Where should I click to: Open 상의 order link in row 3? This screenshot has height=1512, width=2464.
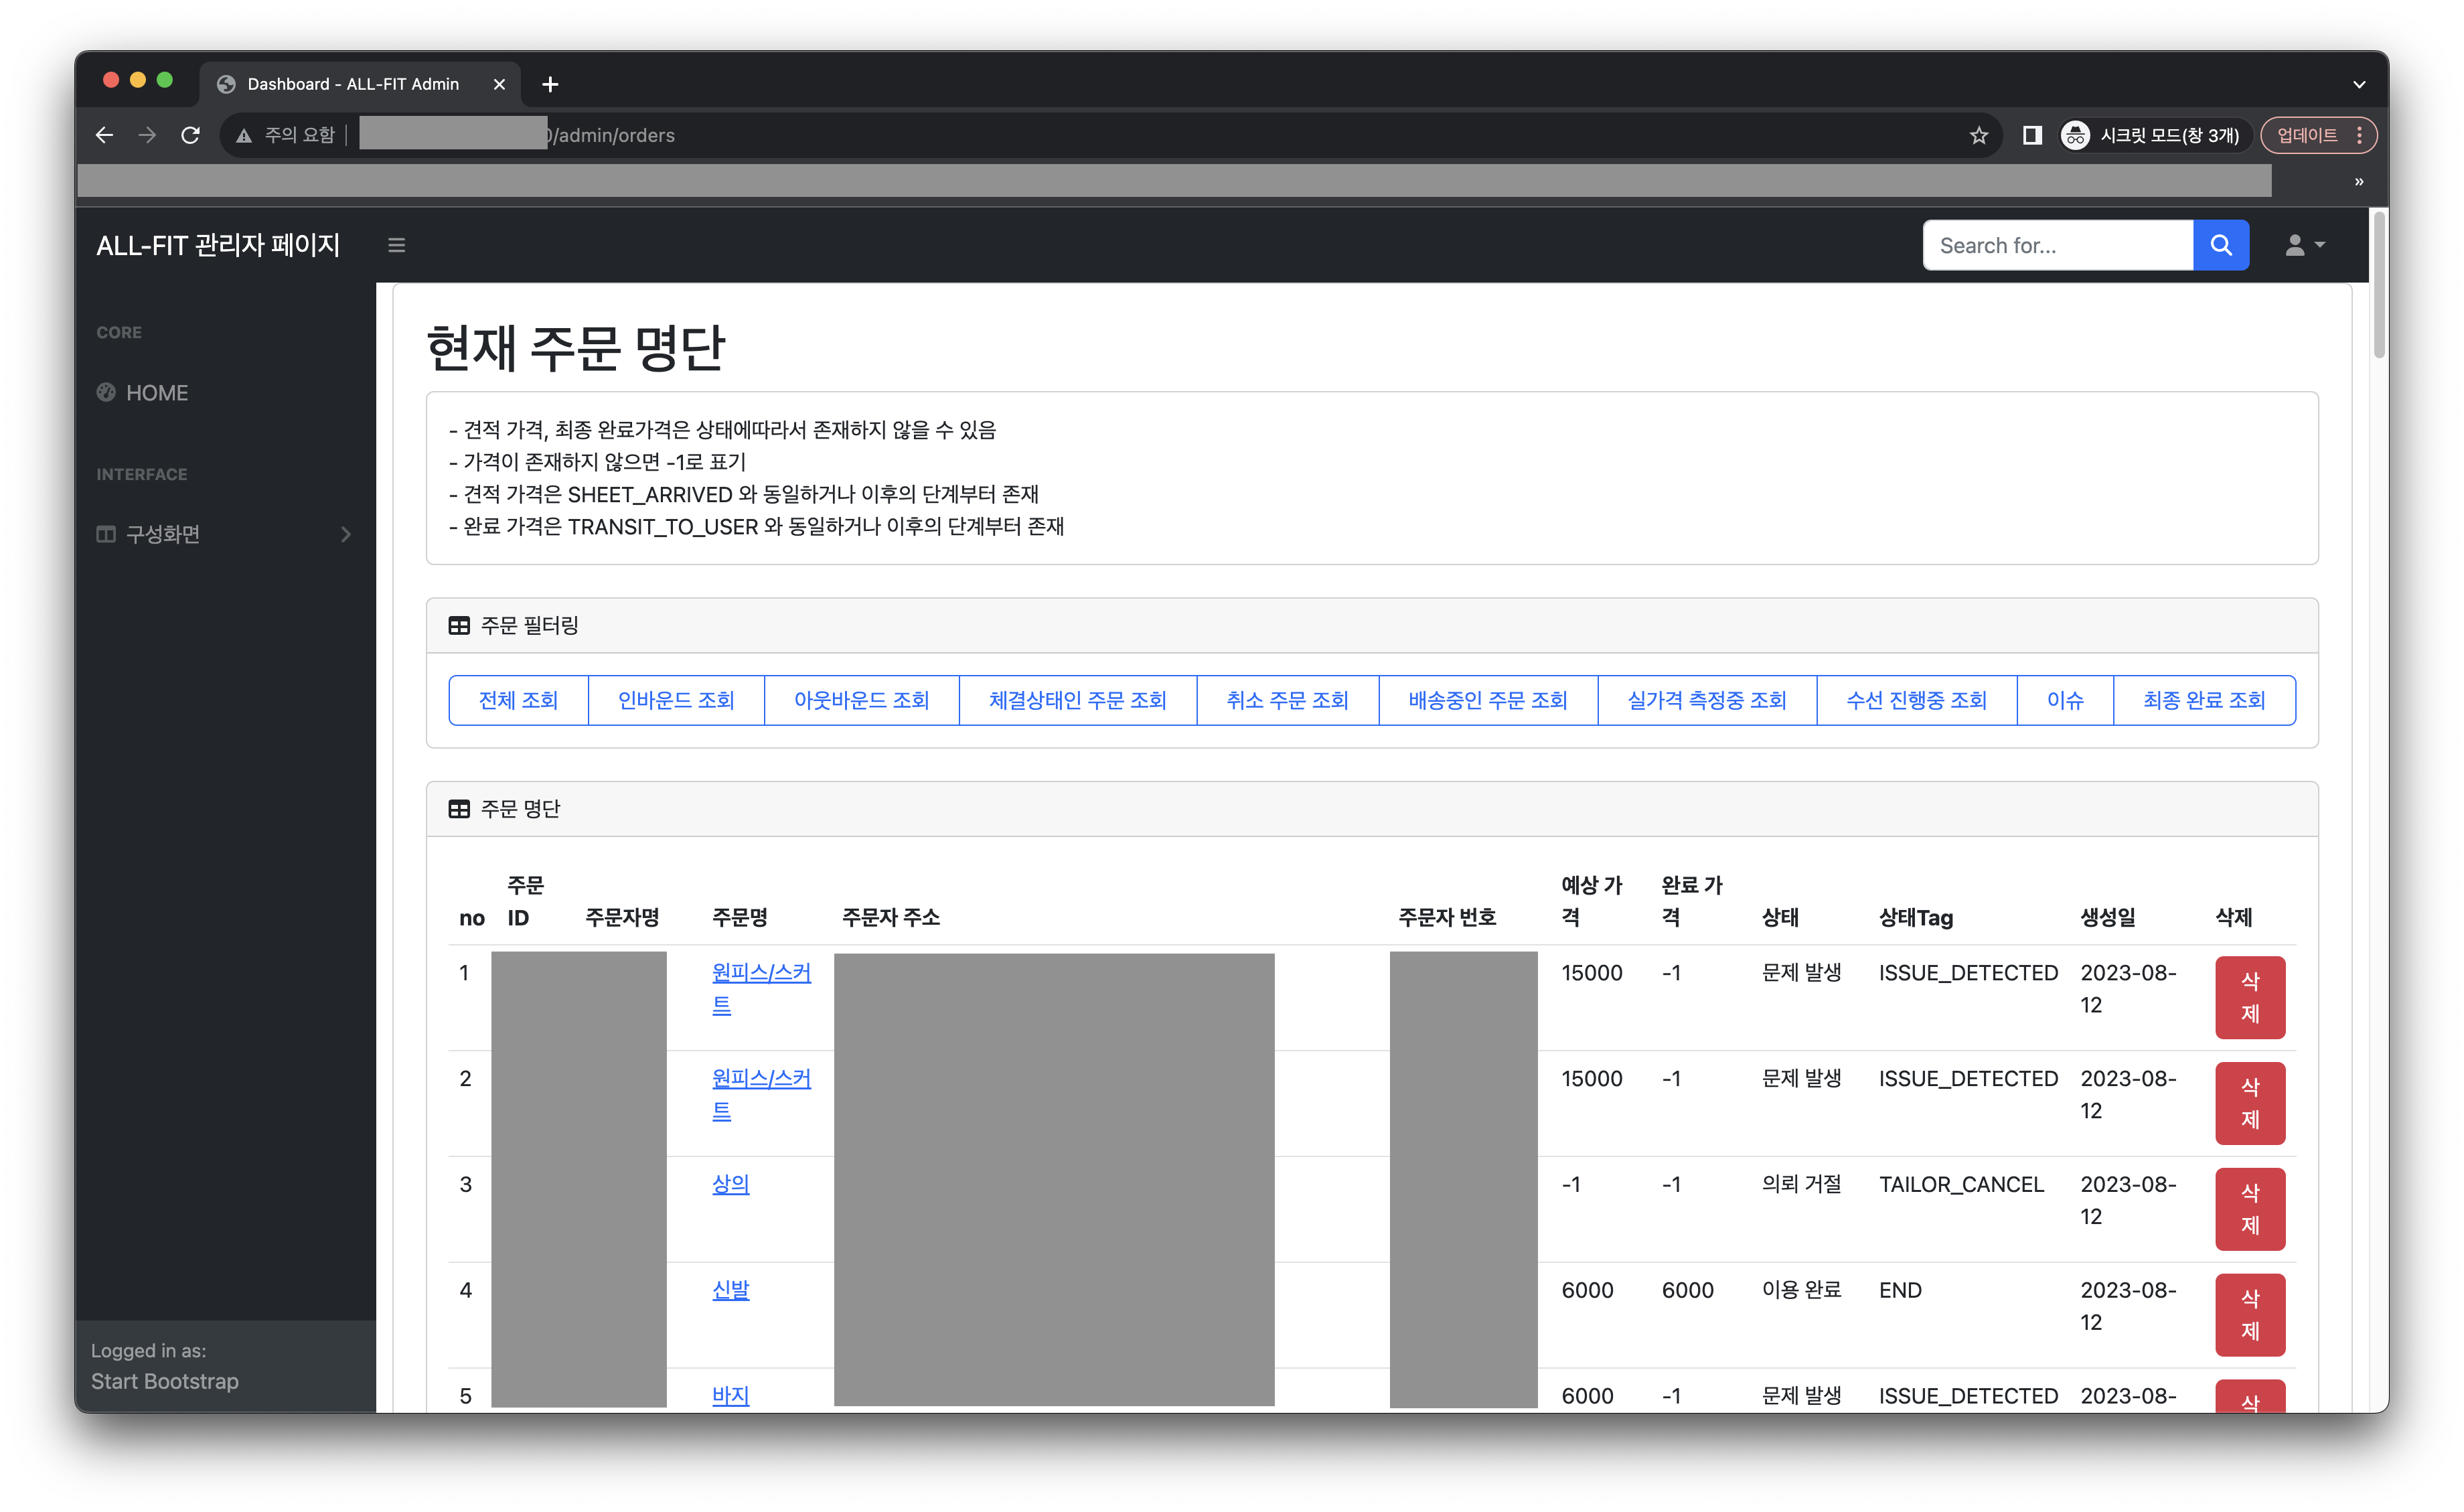[730, 1184]
